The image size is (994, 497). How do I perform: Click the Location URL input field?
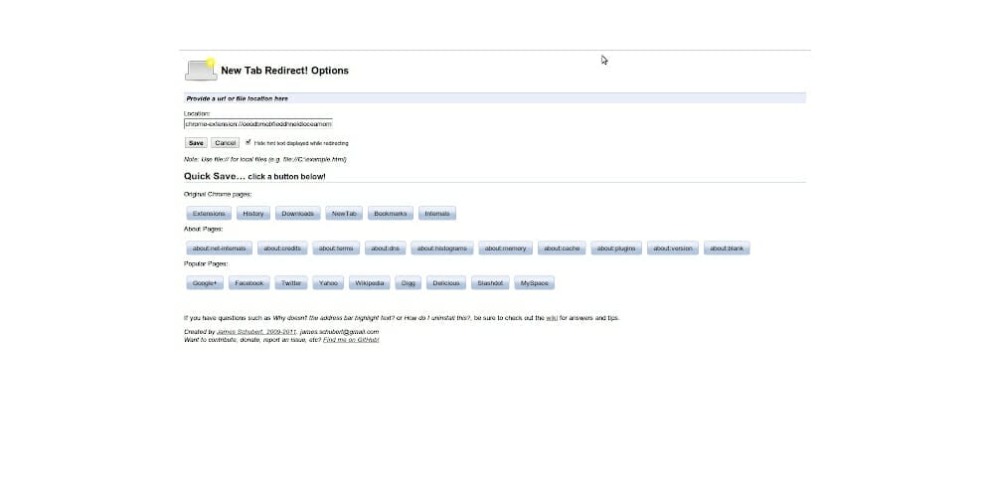pos(258,124)
